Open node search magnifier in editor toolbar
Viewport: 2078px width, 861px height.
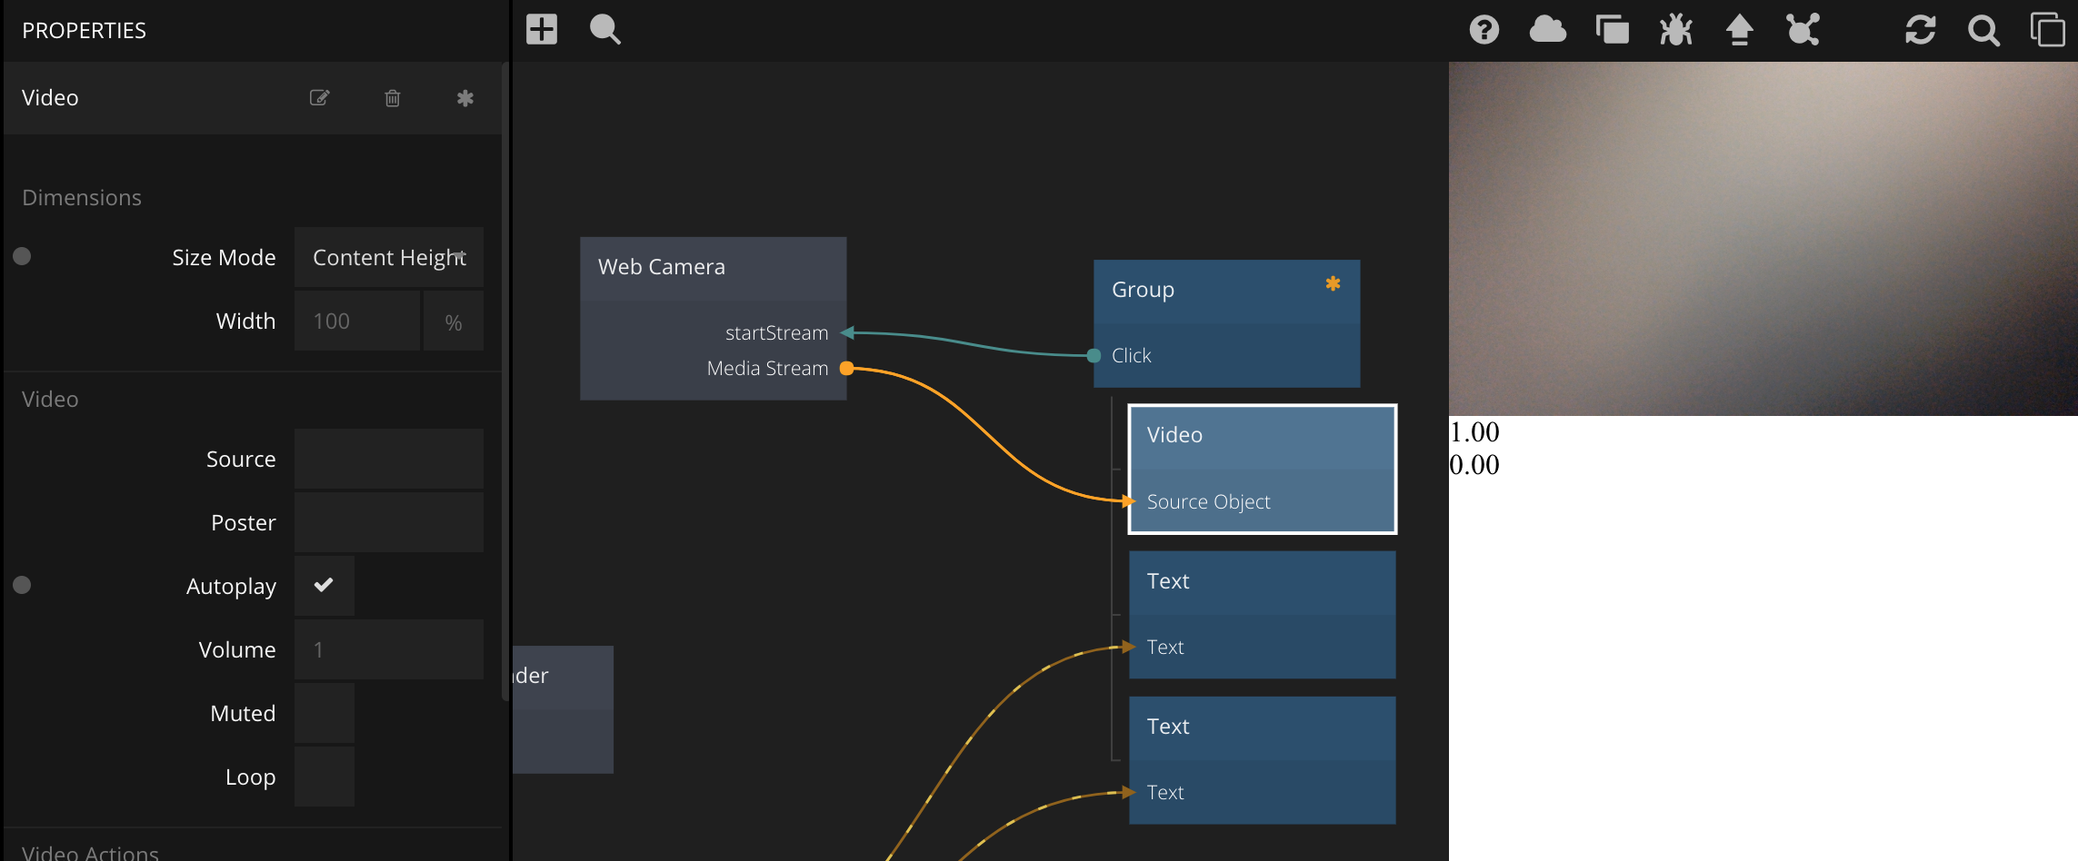(x=604, y=29)
